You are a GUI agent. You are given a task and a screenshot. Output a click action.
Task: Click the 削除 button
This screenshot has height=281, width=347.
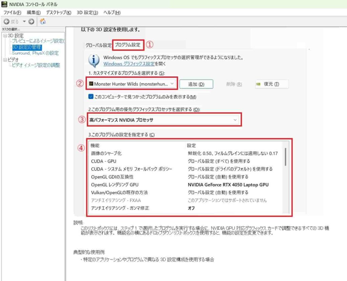point(234,84)
